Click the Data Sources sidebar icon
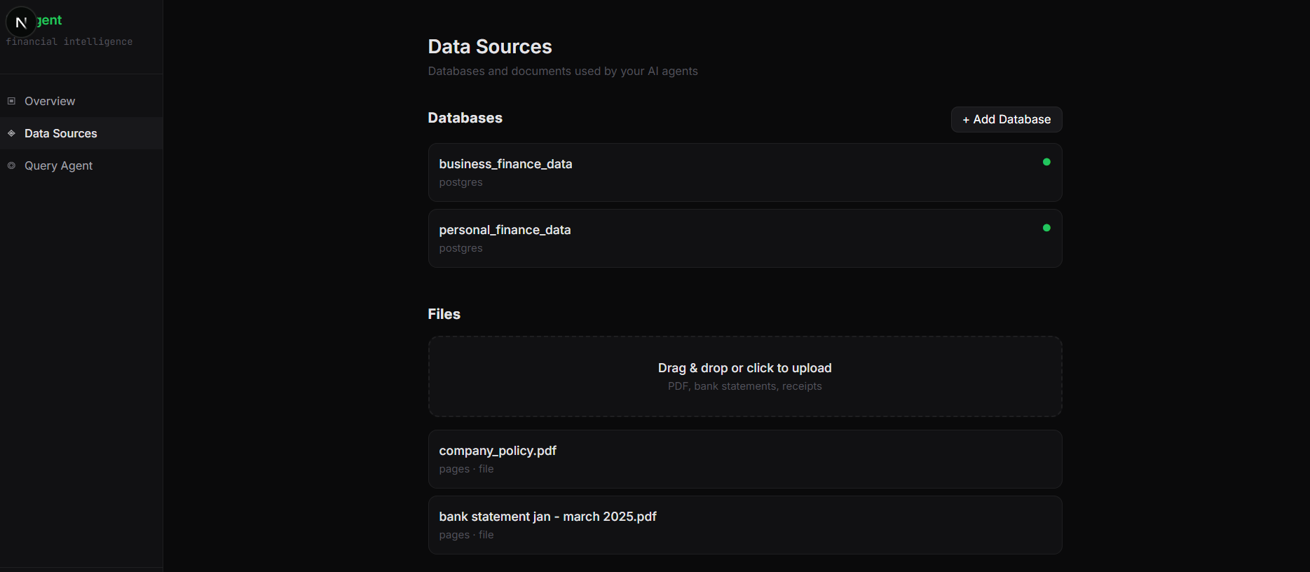The width and height of the screenshot is (1310, 572). coord(11,133)
